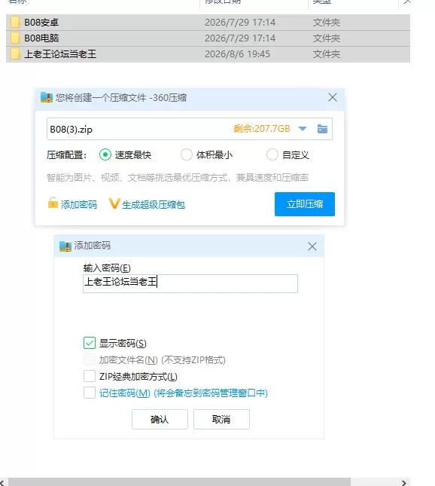Click the 立即压缩 button

pyautogui.click(x=305, y=204)
